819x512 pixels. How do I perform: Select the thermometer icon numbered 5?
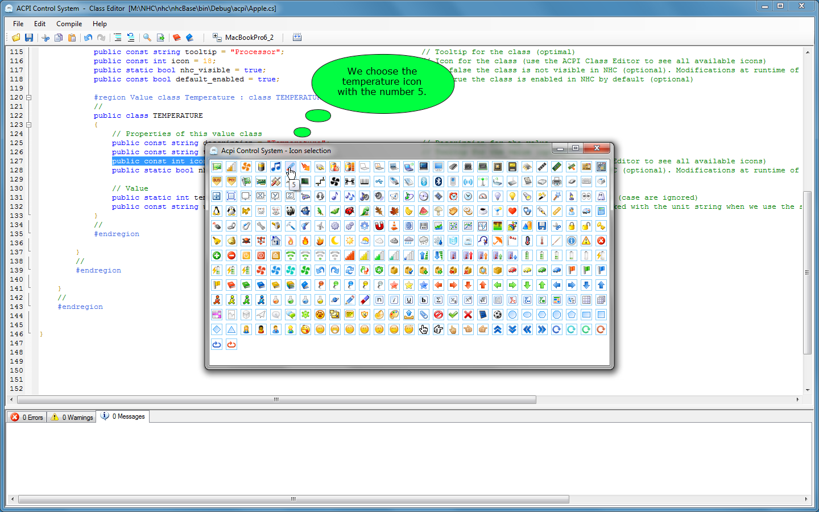pyautogui.click(x=291, y=167)
